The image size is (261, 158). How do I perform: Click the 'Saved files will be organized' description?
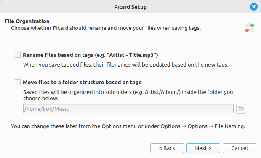(128, 95)
